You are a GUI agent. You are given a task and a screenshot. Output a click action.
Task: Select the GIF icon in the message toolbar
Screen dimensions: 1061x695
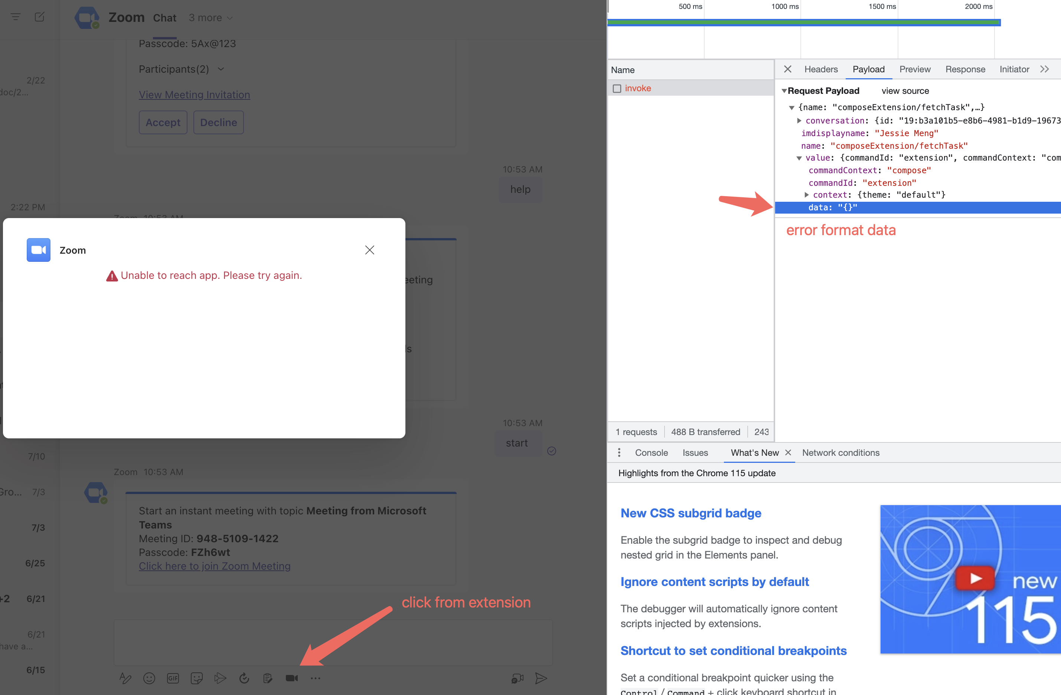[173, 678]
